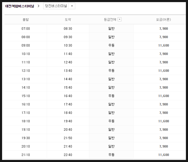Click the 7,900 fare for 07:00 departure
The width and height of the screenshot is (188, 162).
164,28
